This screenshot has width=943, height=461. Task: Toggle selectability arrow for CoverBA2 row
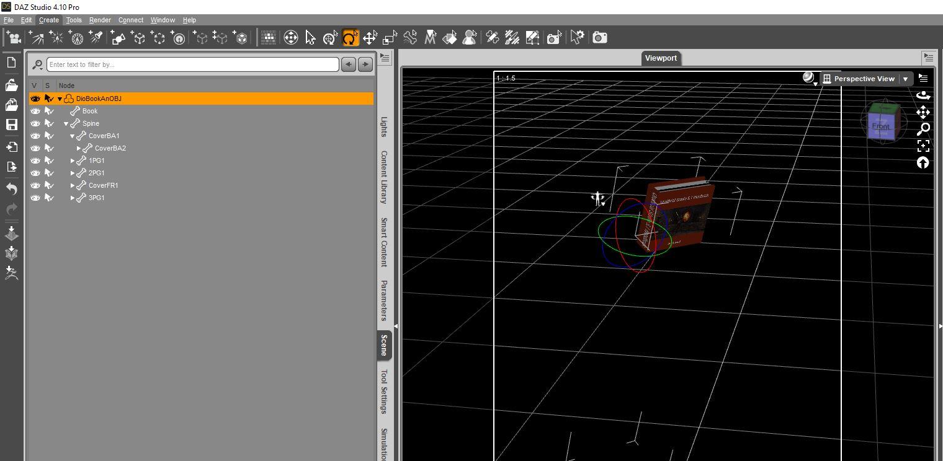pos(49,148)
